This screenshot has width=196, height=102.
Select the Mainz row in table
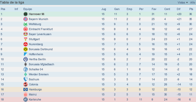coord(98,94)
